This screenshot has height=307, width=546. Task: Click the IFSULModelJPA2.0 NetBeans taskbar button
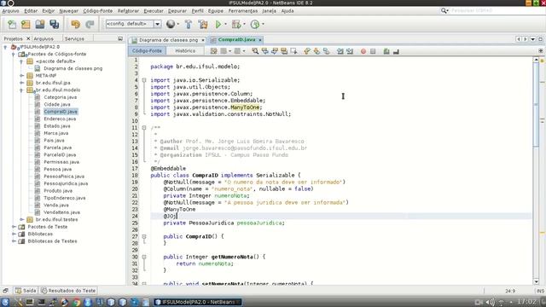point(197,302)
